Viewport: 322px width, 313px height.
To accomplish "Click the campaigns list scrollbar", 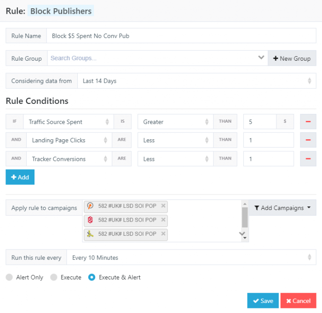I will 245,216.
